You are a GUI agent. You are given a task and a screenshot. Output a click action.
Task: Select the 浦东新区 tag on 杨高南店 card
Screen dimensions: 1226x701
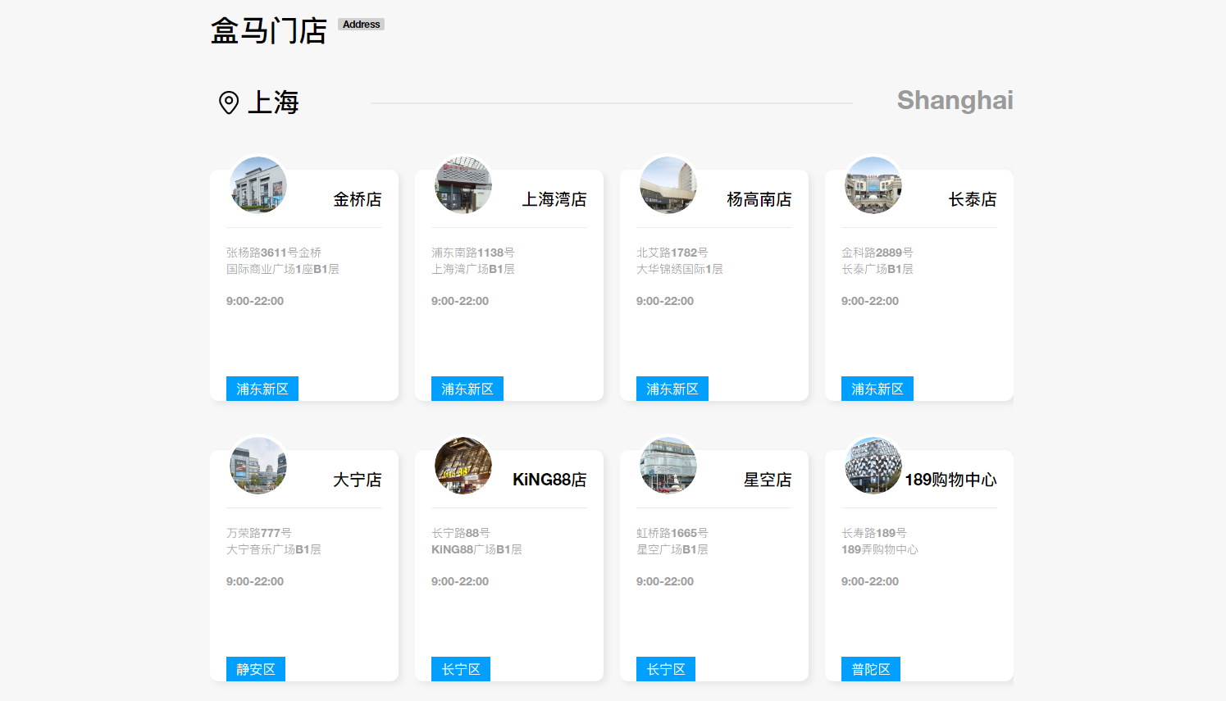pos(672,389)
